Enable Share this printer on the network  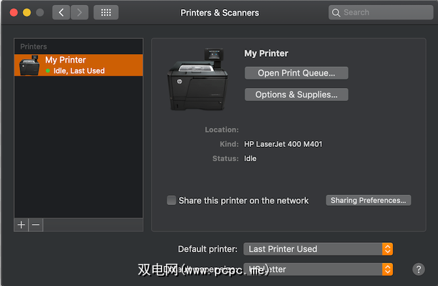pos(172,200)
